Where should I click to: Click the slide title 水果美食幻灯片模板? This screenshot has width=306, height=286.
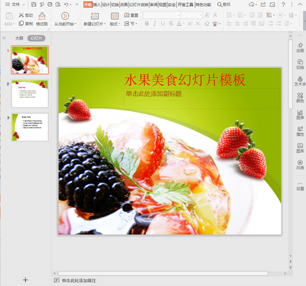pyautogui.click(x=185, y=80)
